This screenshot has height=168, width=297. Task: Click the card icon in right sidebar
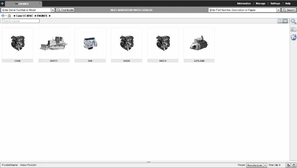pyautogui.click(x=294, y=29)
